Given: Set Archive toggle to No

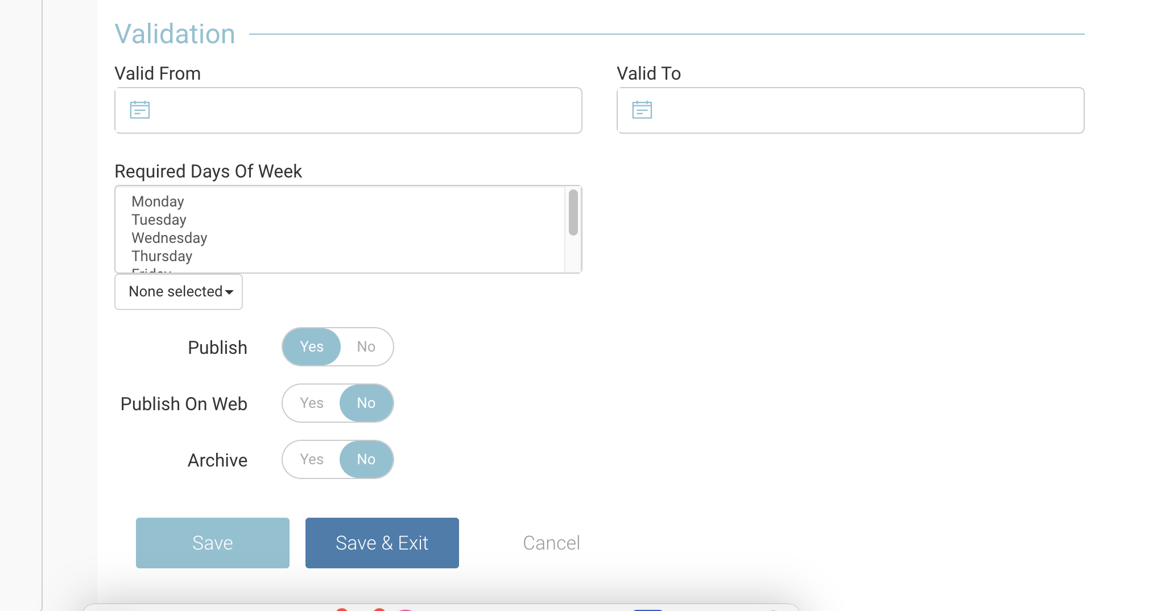Looking at the screenshot, I should 366,460.
